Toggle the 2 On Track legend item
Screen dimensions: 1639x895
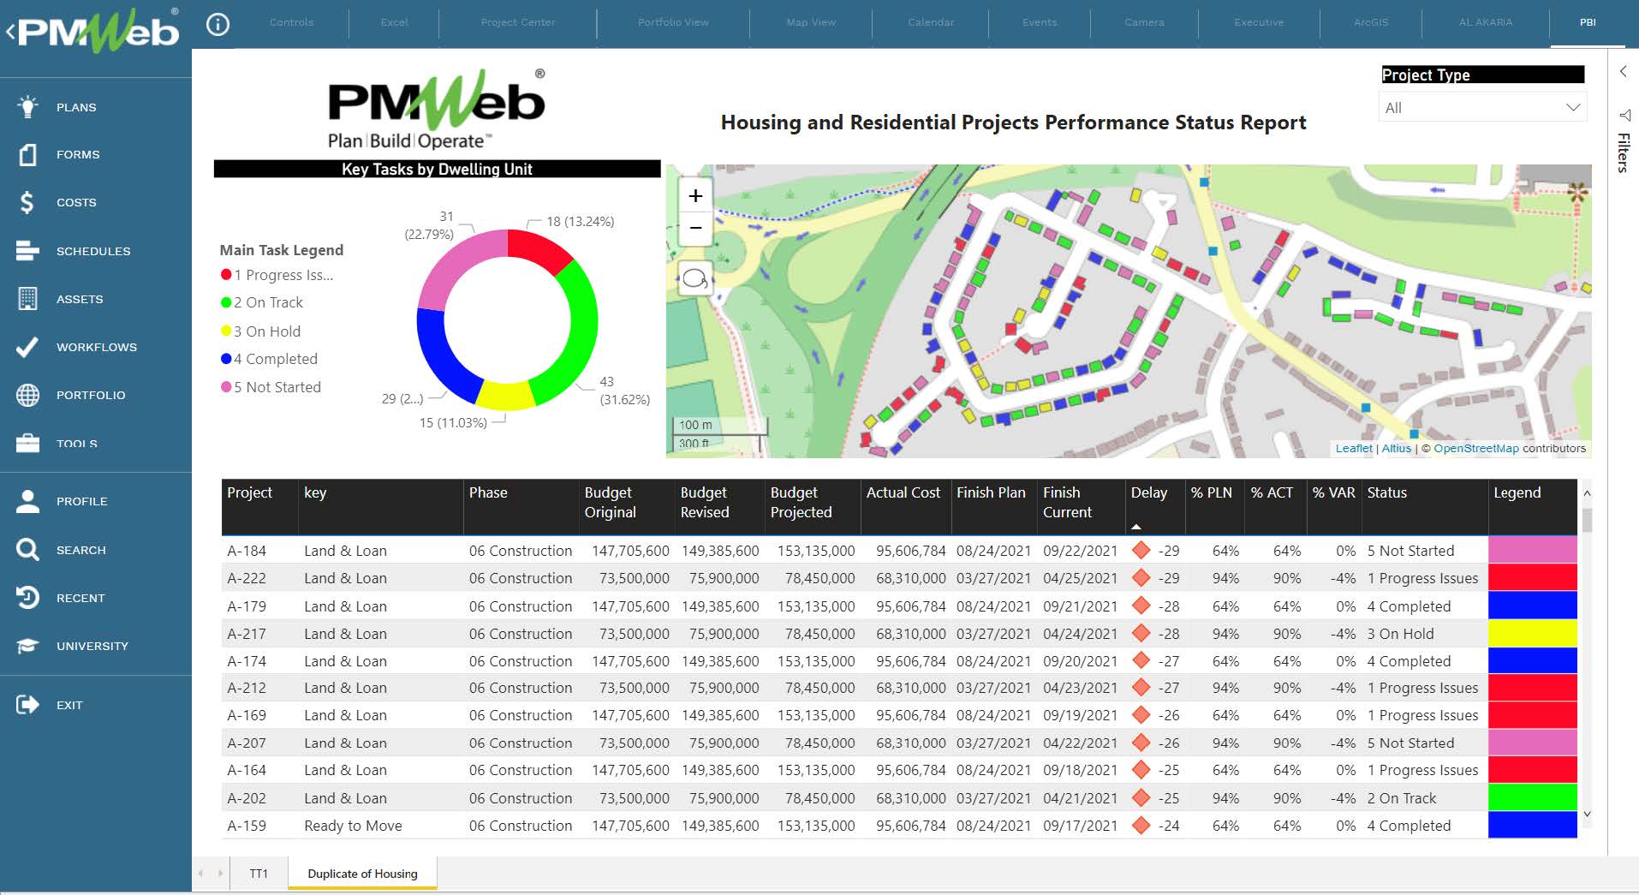(x=262, y=302)
